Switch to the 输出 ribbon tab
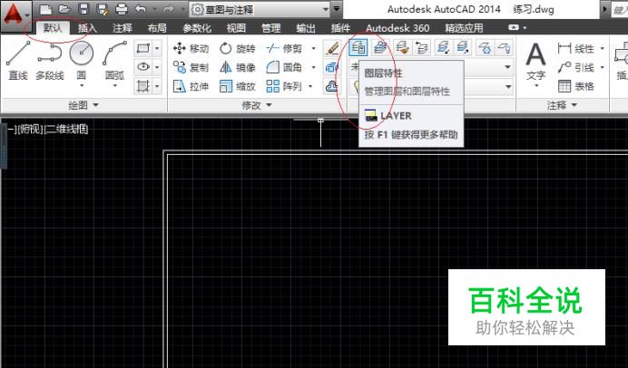 306,27
